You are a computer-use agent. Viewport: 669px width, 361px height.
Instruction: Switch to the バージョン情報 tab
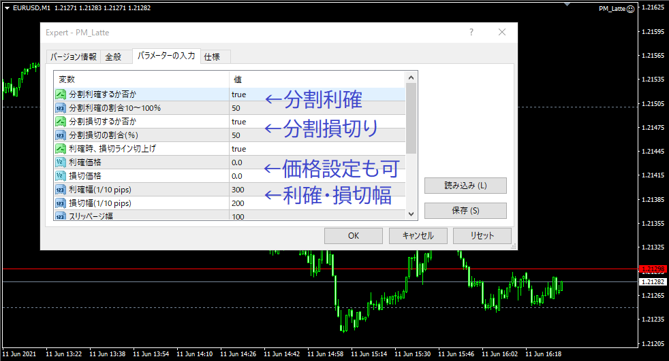(x=74, y=56)
